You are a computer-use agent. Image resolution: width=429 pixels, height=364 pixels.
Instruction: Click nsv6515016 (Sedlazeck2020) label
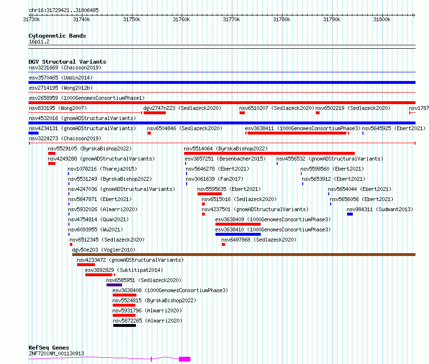pyautogui.click(x=239, y=199)
